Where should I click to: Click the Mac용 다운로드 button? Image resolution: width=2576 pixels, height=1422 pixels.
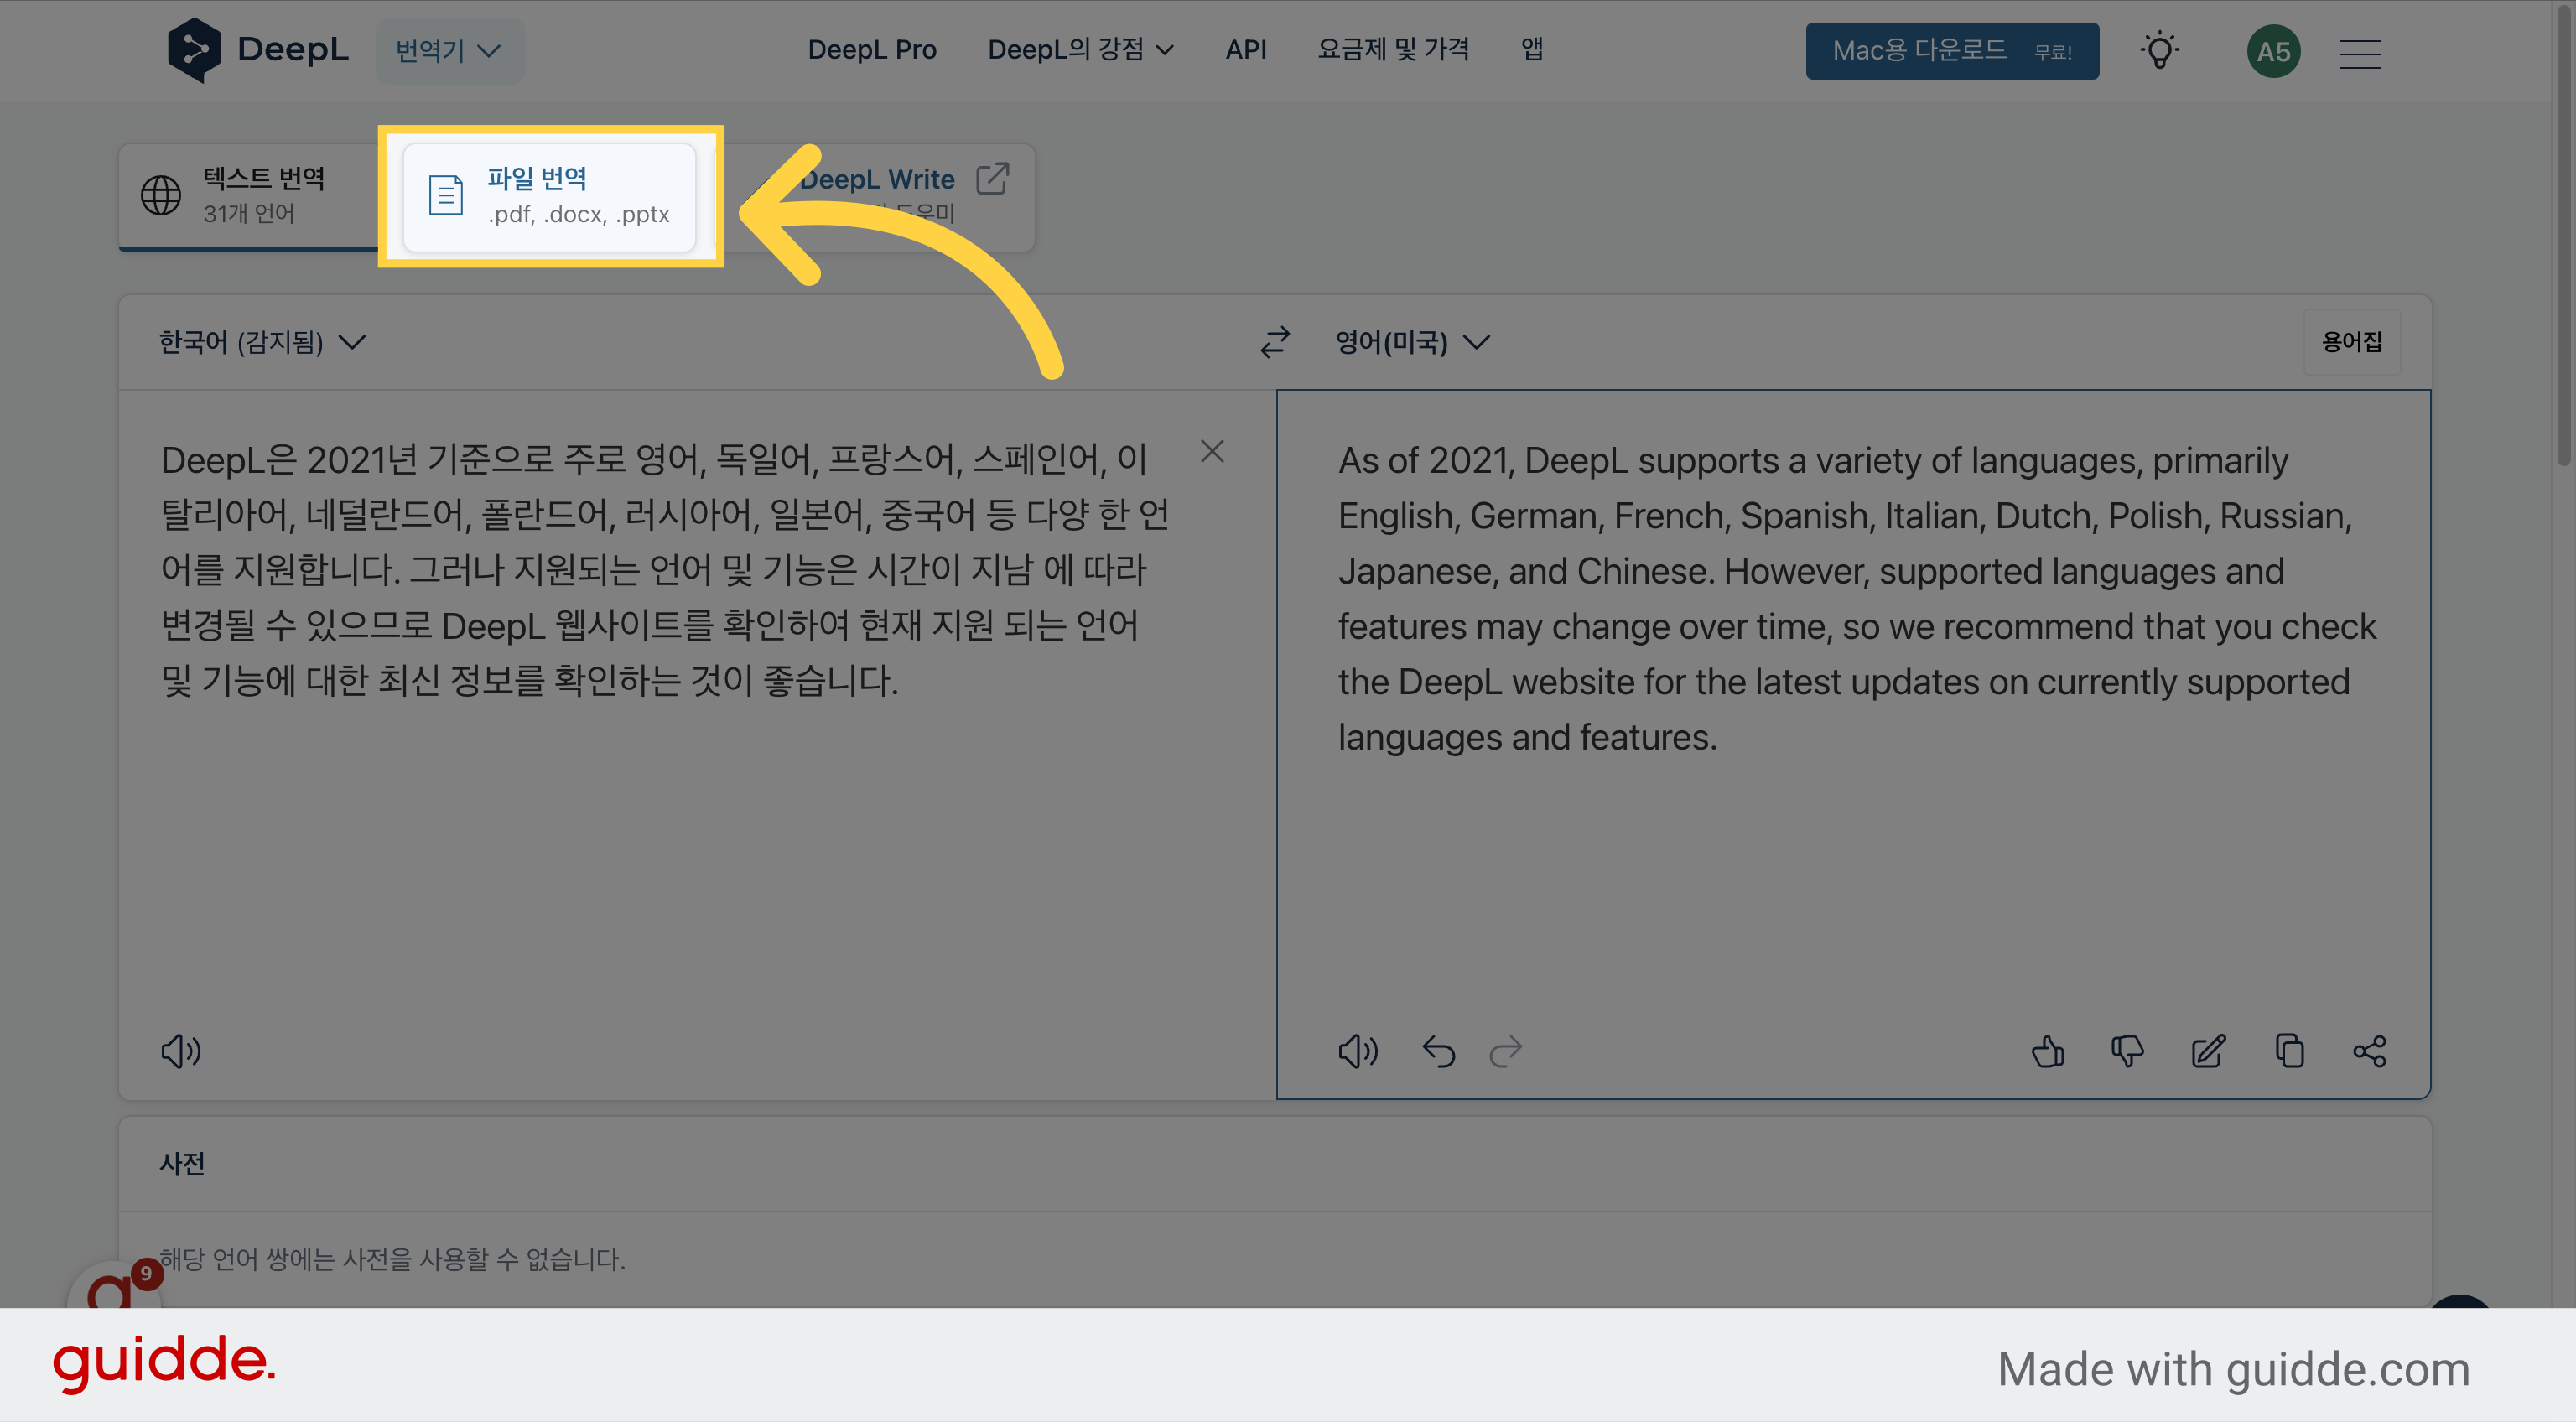click(1951, 51)
